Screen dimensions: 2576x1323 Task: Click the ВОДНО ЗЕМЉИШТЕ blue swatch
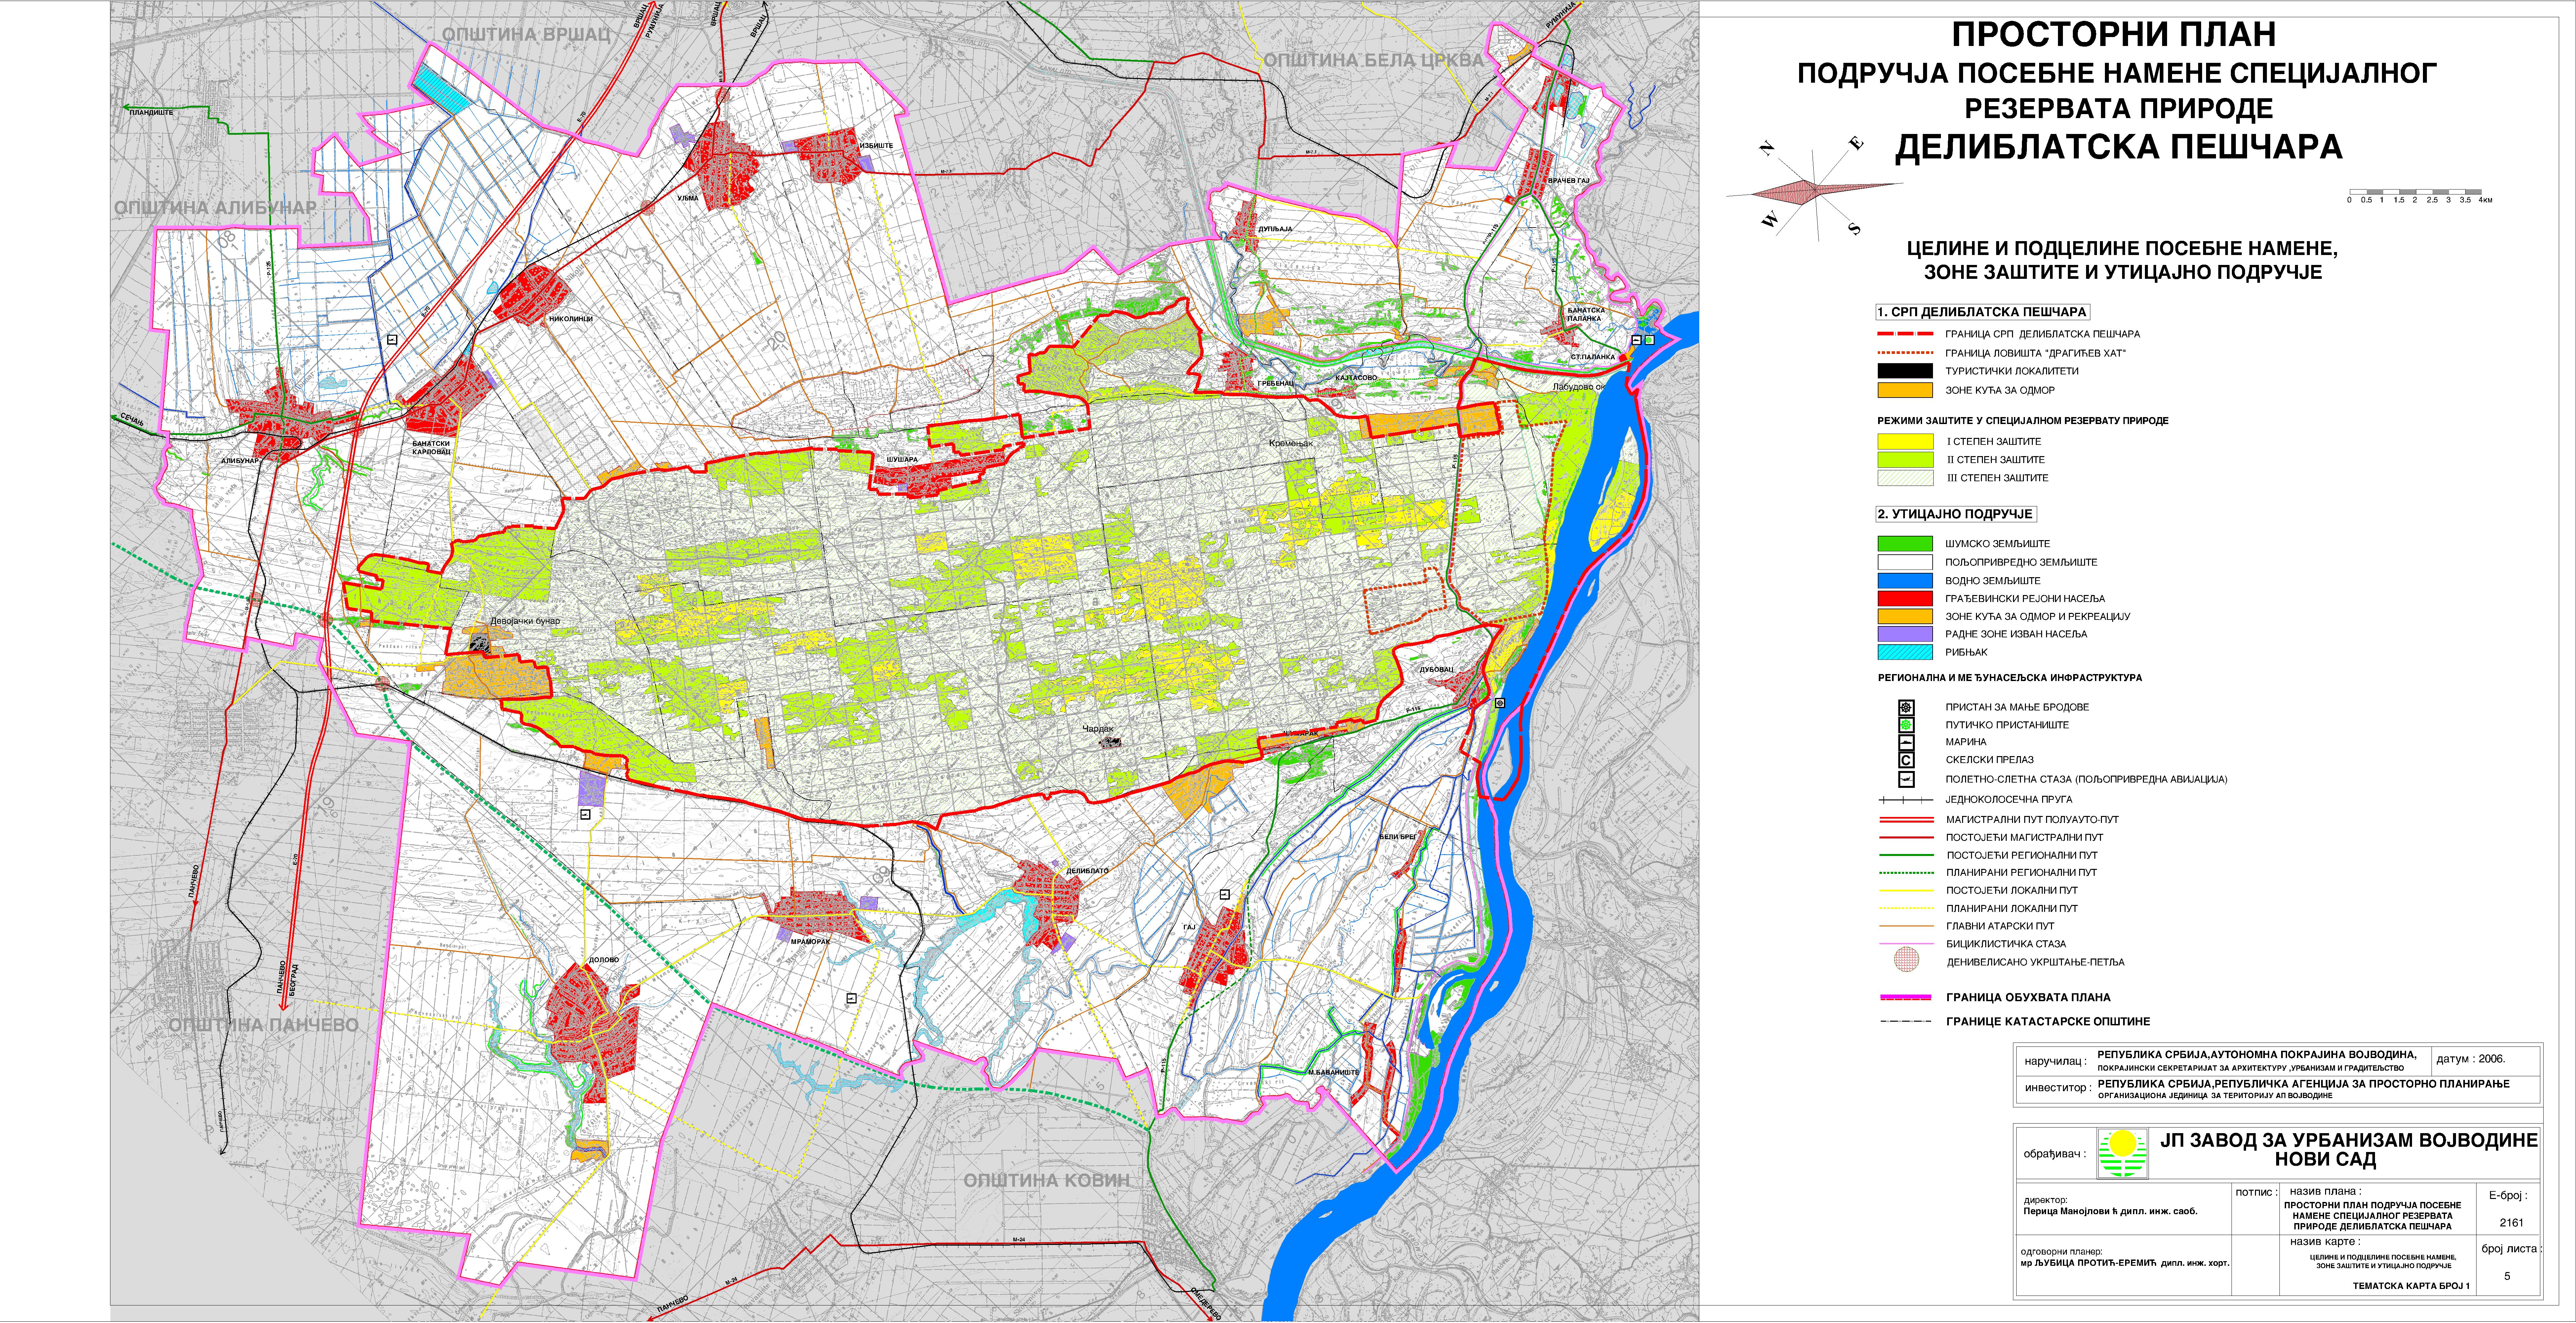click(x=1905, y=580)
